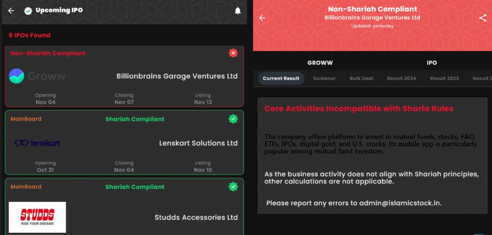This screenshot has width=492, height=235.
Task: Select the Current Result tab
Action: click(x=281, y=78)
